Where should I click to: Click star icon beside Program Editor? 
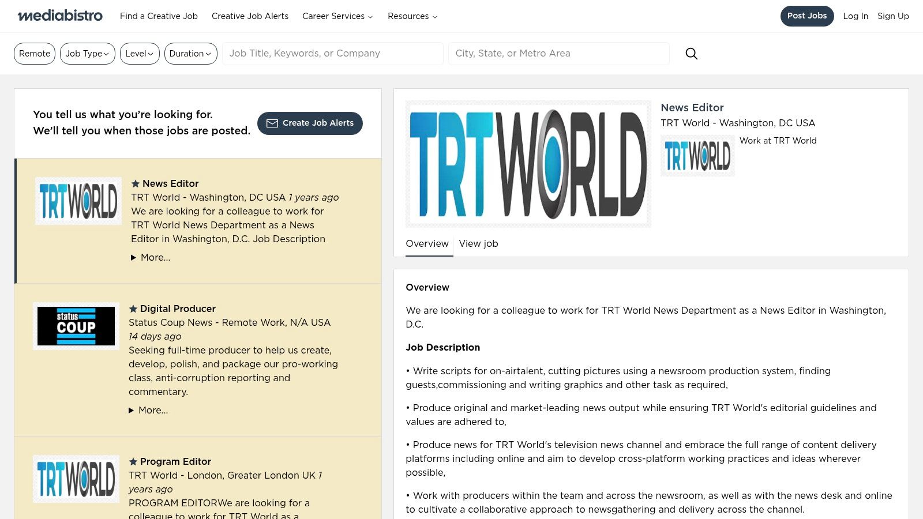(133, 461)
